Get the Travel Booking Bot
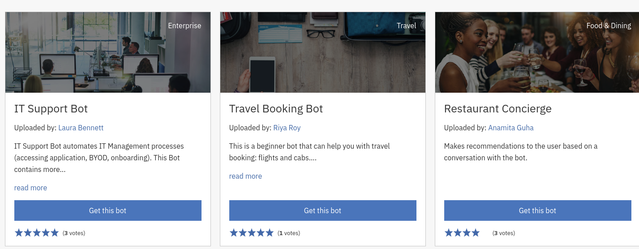The height and width of the screenshot is (249, 639). 323,210
